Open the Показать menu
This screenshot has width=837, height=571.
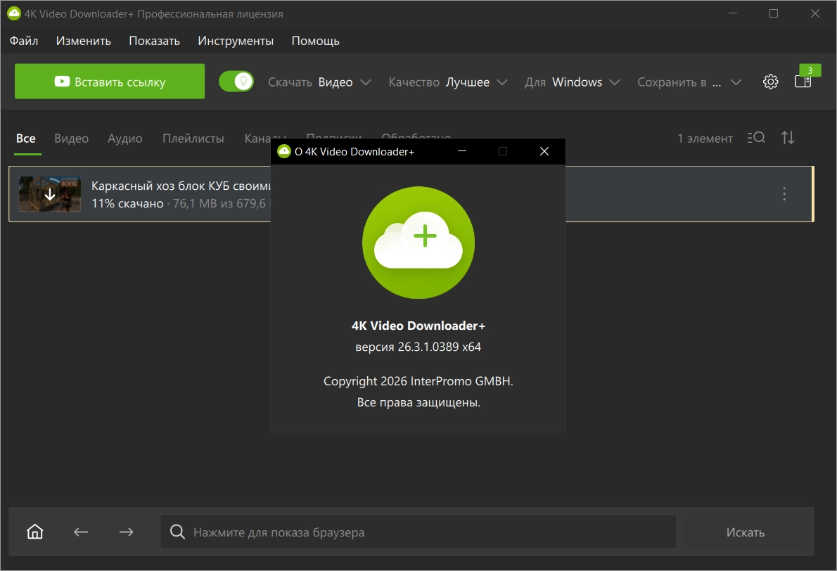[x=154, y=41]
